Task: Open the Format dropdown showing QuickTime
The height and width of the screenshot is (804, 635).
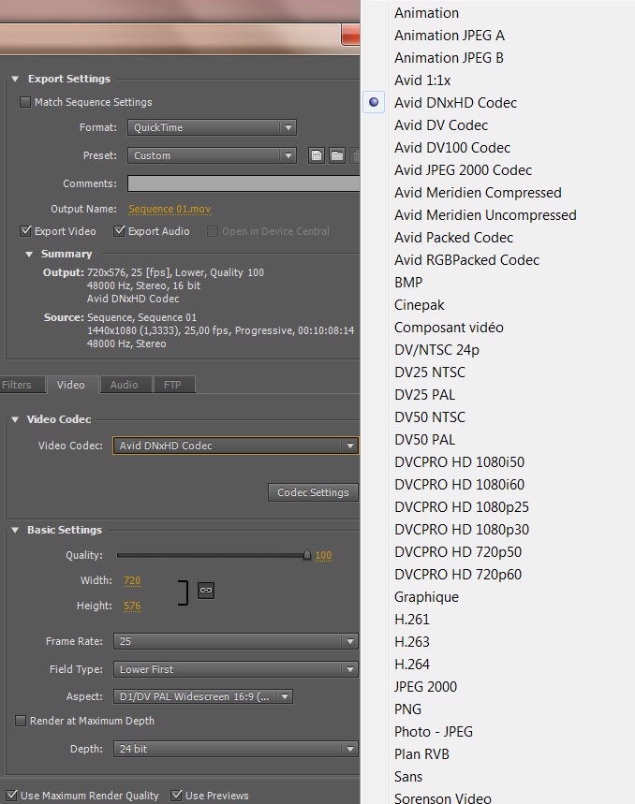Action: [x=212, y=127]
